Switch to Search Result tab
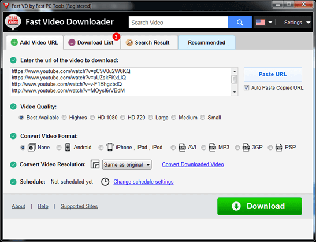Screen dimensions: 316x242 click(149, 42)
